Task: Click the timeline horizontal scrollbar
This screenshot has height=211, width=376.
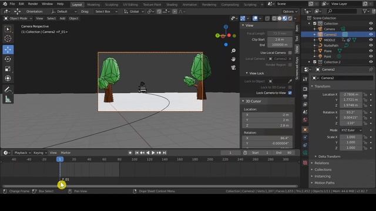Action: pyautogui.click(x=150, y=186)
